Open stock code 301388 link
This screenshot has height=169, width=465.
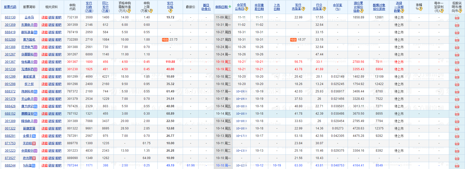[x=10, y=47]
